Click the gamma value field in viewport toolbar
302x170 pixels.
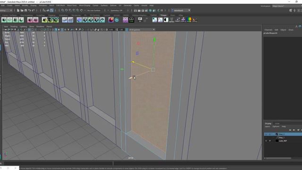pyautogui.click(x=121, y=30)
